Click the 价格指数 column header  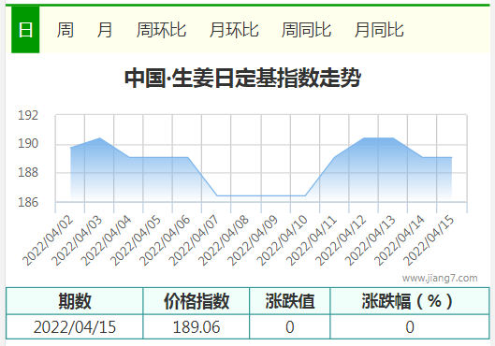(x=197, y=301)
